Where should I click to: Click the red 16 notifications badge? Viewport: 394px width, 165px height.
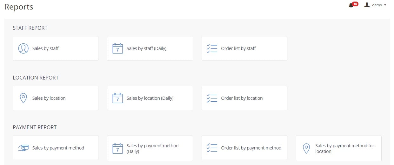click(355, 4)
